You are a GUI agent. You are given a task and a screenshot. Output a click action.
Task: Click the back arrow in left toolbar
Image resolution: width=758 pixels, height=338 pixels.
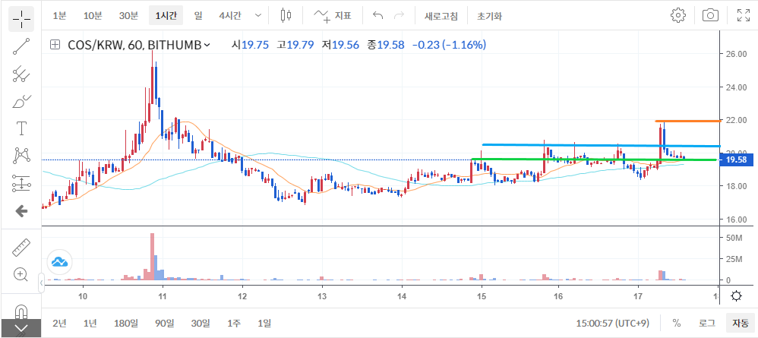click(21, 211)
